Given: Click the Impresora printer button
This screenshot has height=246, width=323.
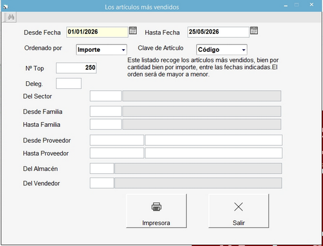Looking at the screenshot, I should [156, 211].
